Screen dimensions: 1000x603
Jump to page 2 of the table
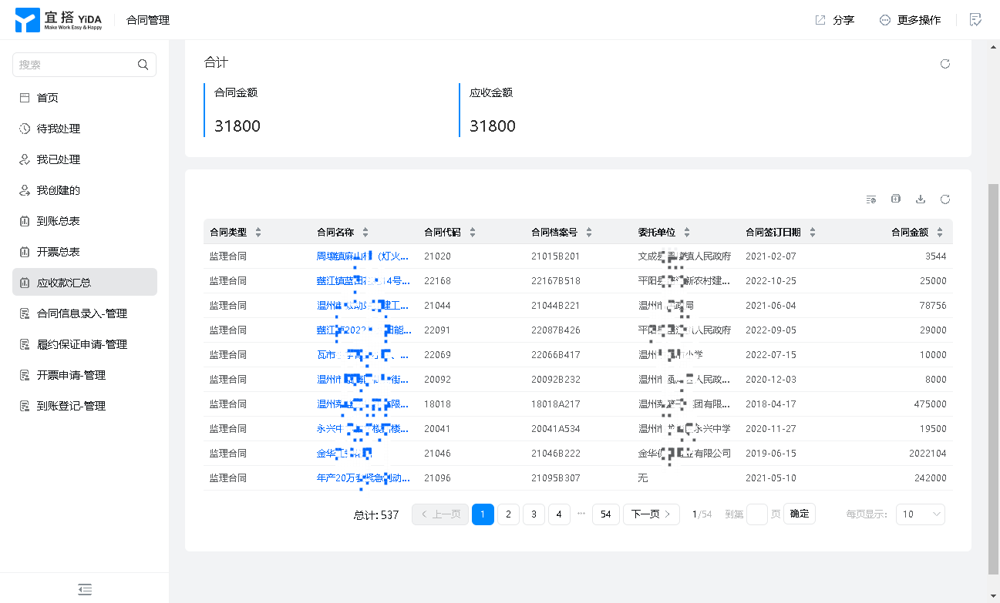click(x=508, y=514)
